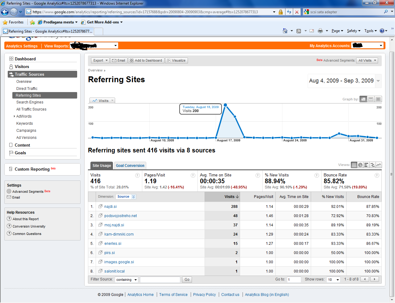The height and width of the screenshot is (303, 395).
Task: Select the Site Usage tab
Action: pos(102,165)
